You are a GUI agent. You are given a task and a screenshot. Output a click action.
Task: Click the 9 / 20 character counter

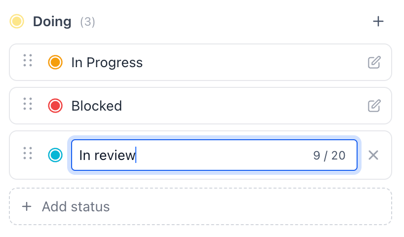click(329, 156)
